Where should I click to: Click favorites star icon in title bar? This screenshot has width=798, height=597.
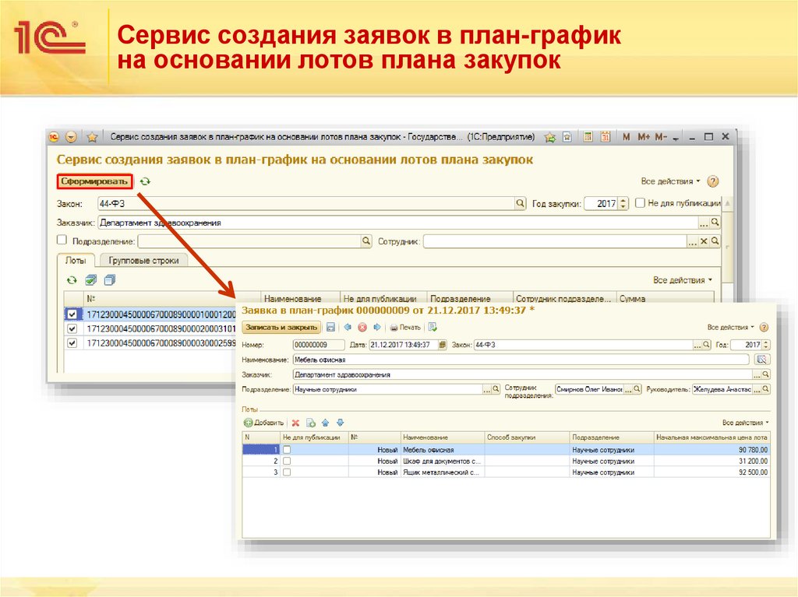pyautogui.click(x=92, y=137)
